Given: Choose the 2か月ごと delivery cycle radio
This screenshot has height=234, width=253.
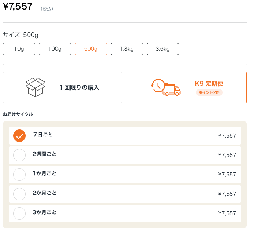Looking at the screenshot, I should pyautogui.click(x=19, y=194).
